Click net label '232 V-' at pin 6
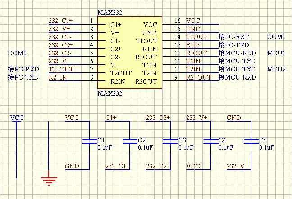 (59, 61)
